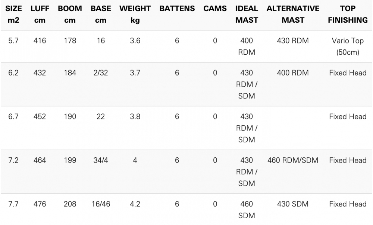Viewport: 373px width, 225px height.
Task: Select the 430 SDM alternative mast cell
Action: click(x=293, y=204)
